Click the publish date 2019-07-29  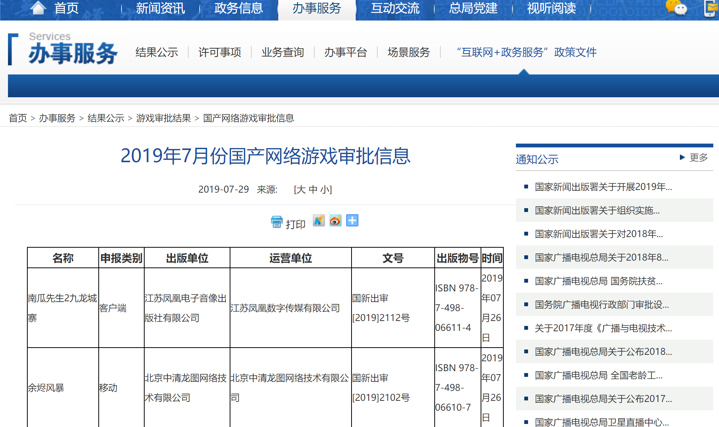point(224,189)
